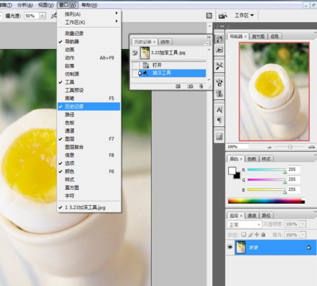Untick 选项 in the Window menu
317x286 pixels.
tap(89, 163)
